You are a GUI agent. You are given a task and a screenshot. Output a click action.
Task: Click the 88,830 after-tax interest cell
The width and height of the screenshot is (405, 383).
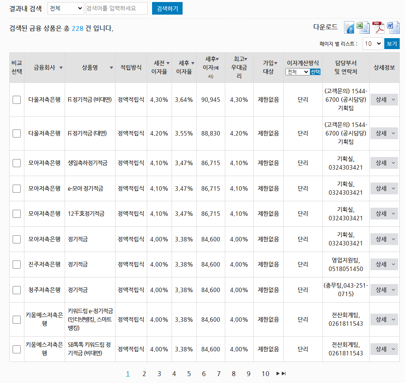pos(211,133)
